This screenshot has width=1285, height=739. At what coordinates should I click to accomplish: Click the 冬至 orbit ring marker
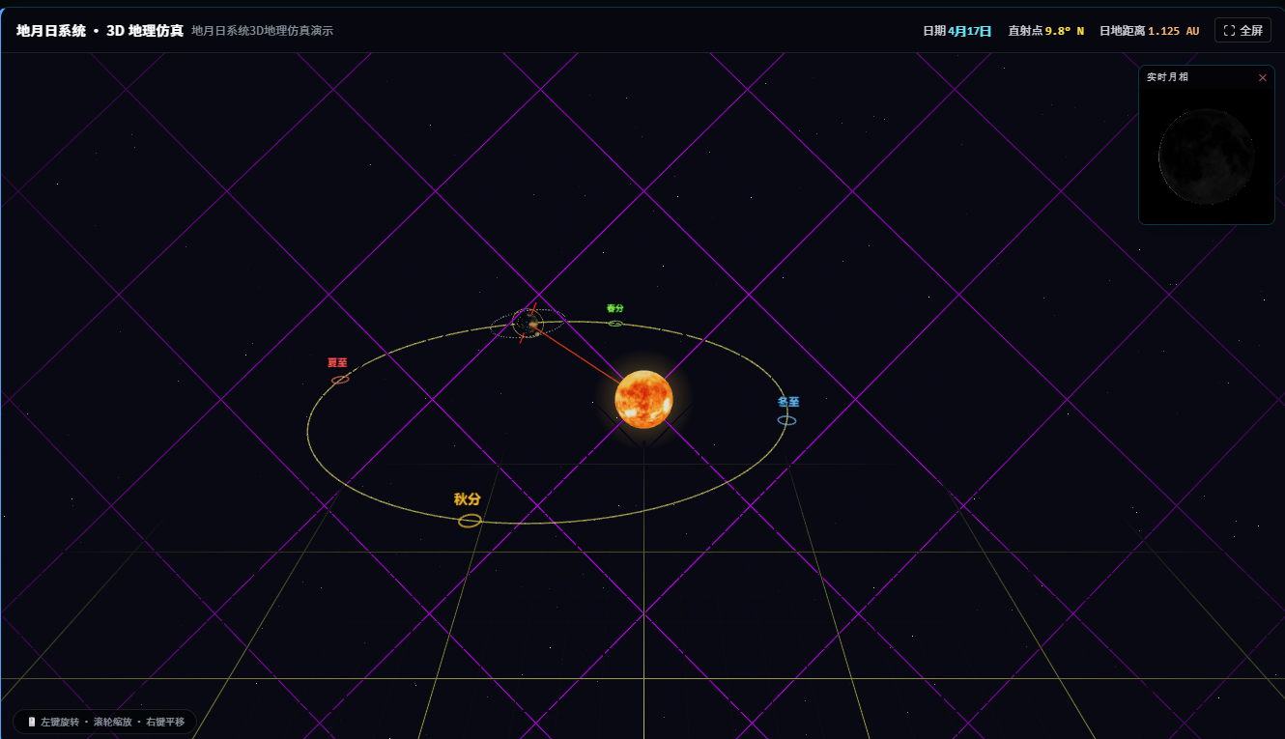click(787, 420)
